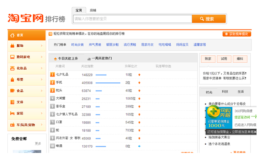This screenshot has width=259, height=157.
Task: Click the 七夕礼品 attention index bar
Action: (101, 75)
